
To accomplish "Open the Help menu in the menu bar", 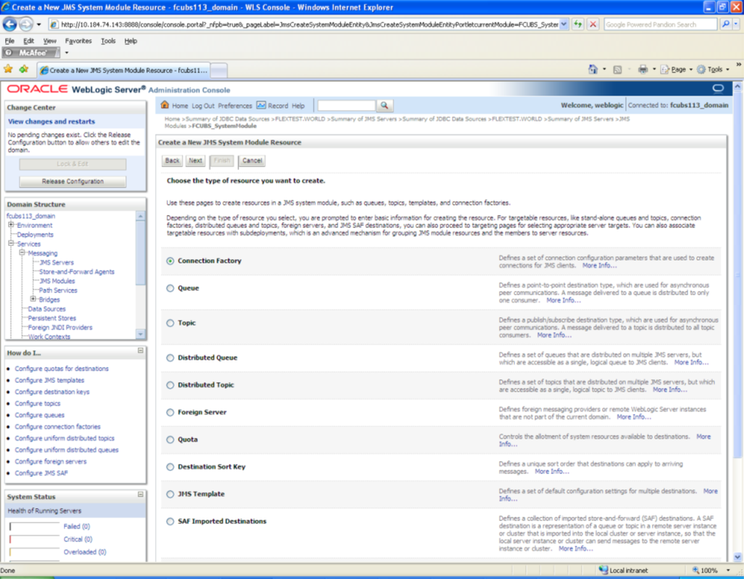I will click(x=130, y=41).
